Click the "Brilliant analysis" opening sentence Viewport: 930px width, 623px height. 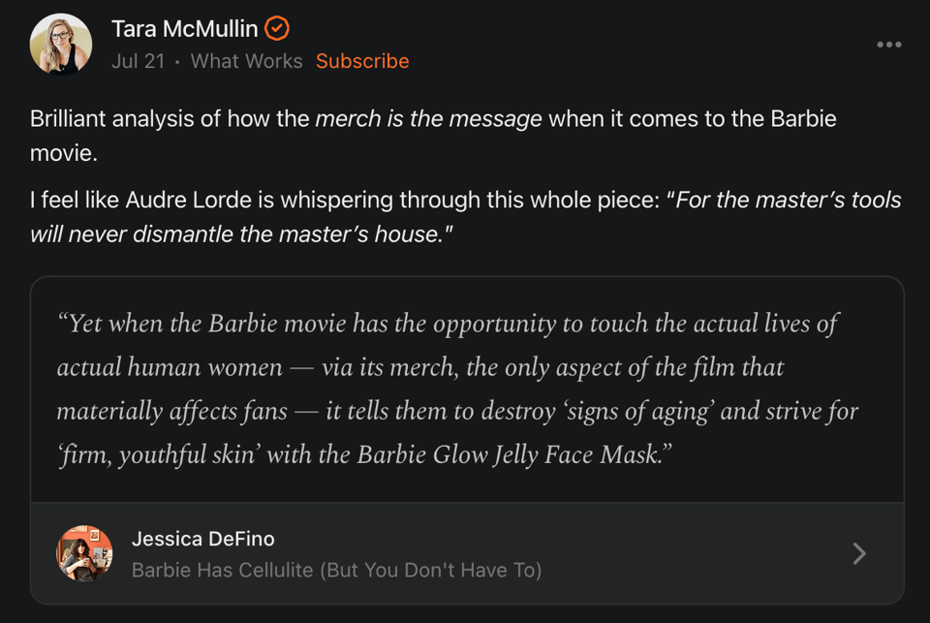coord(126,119)
